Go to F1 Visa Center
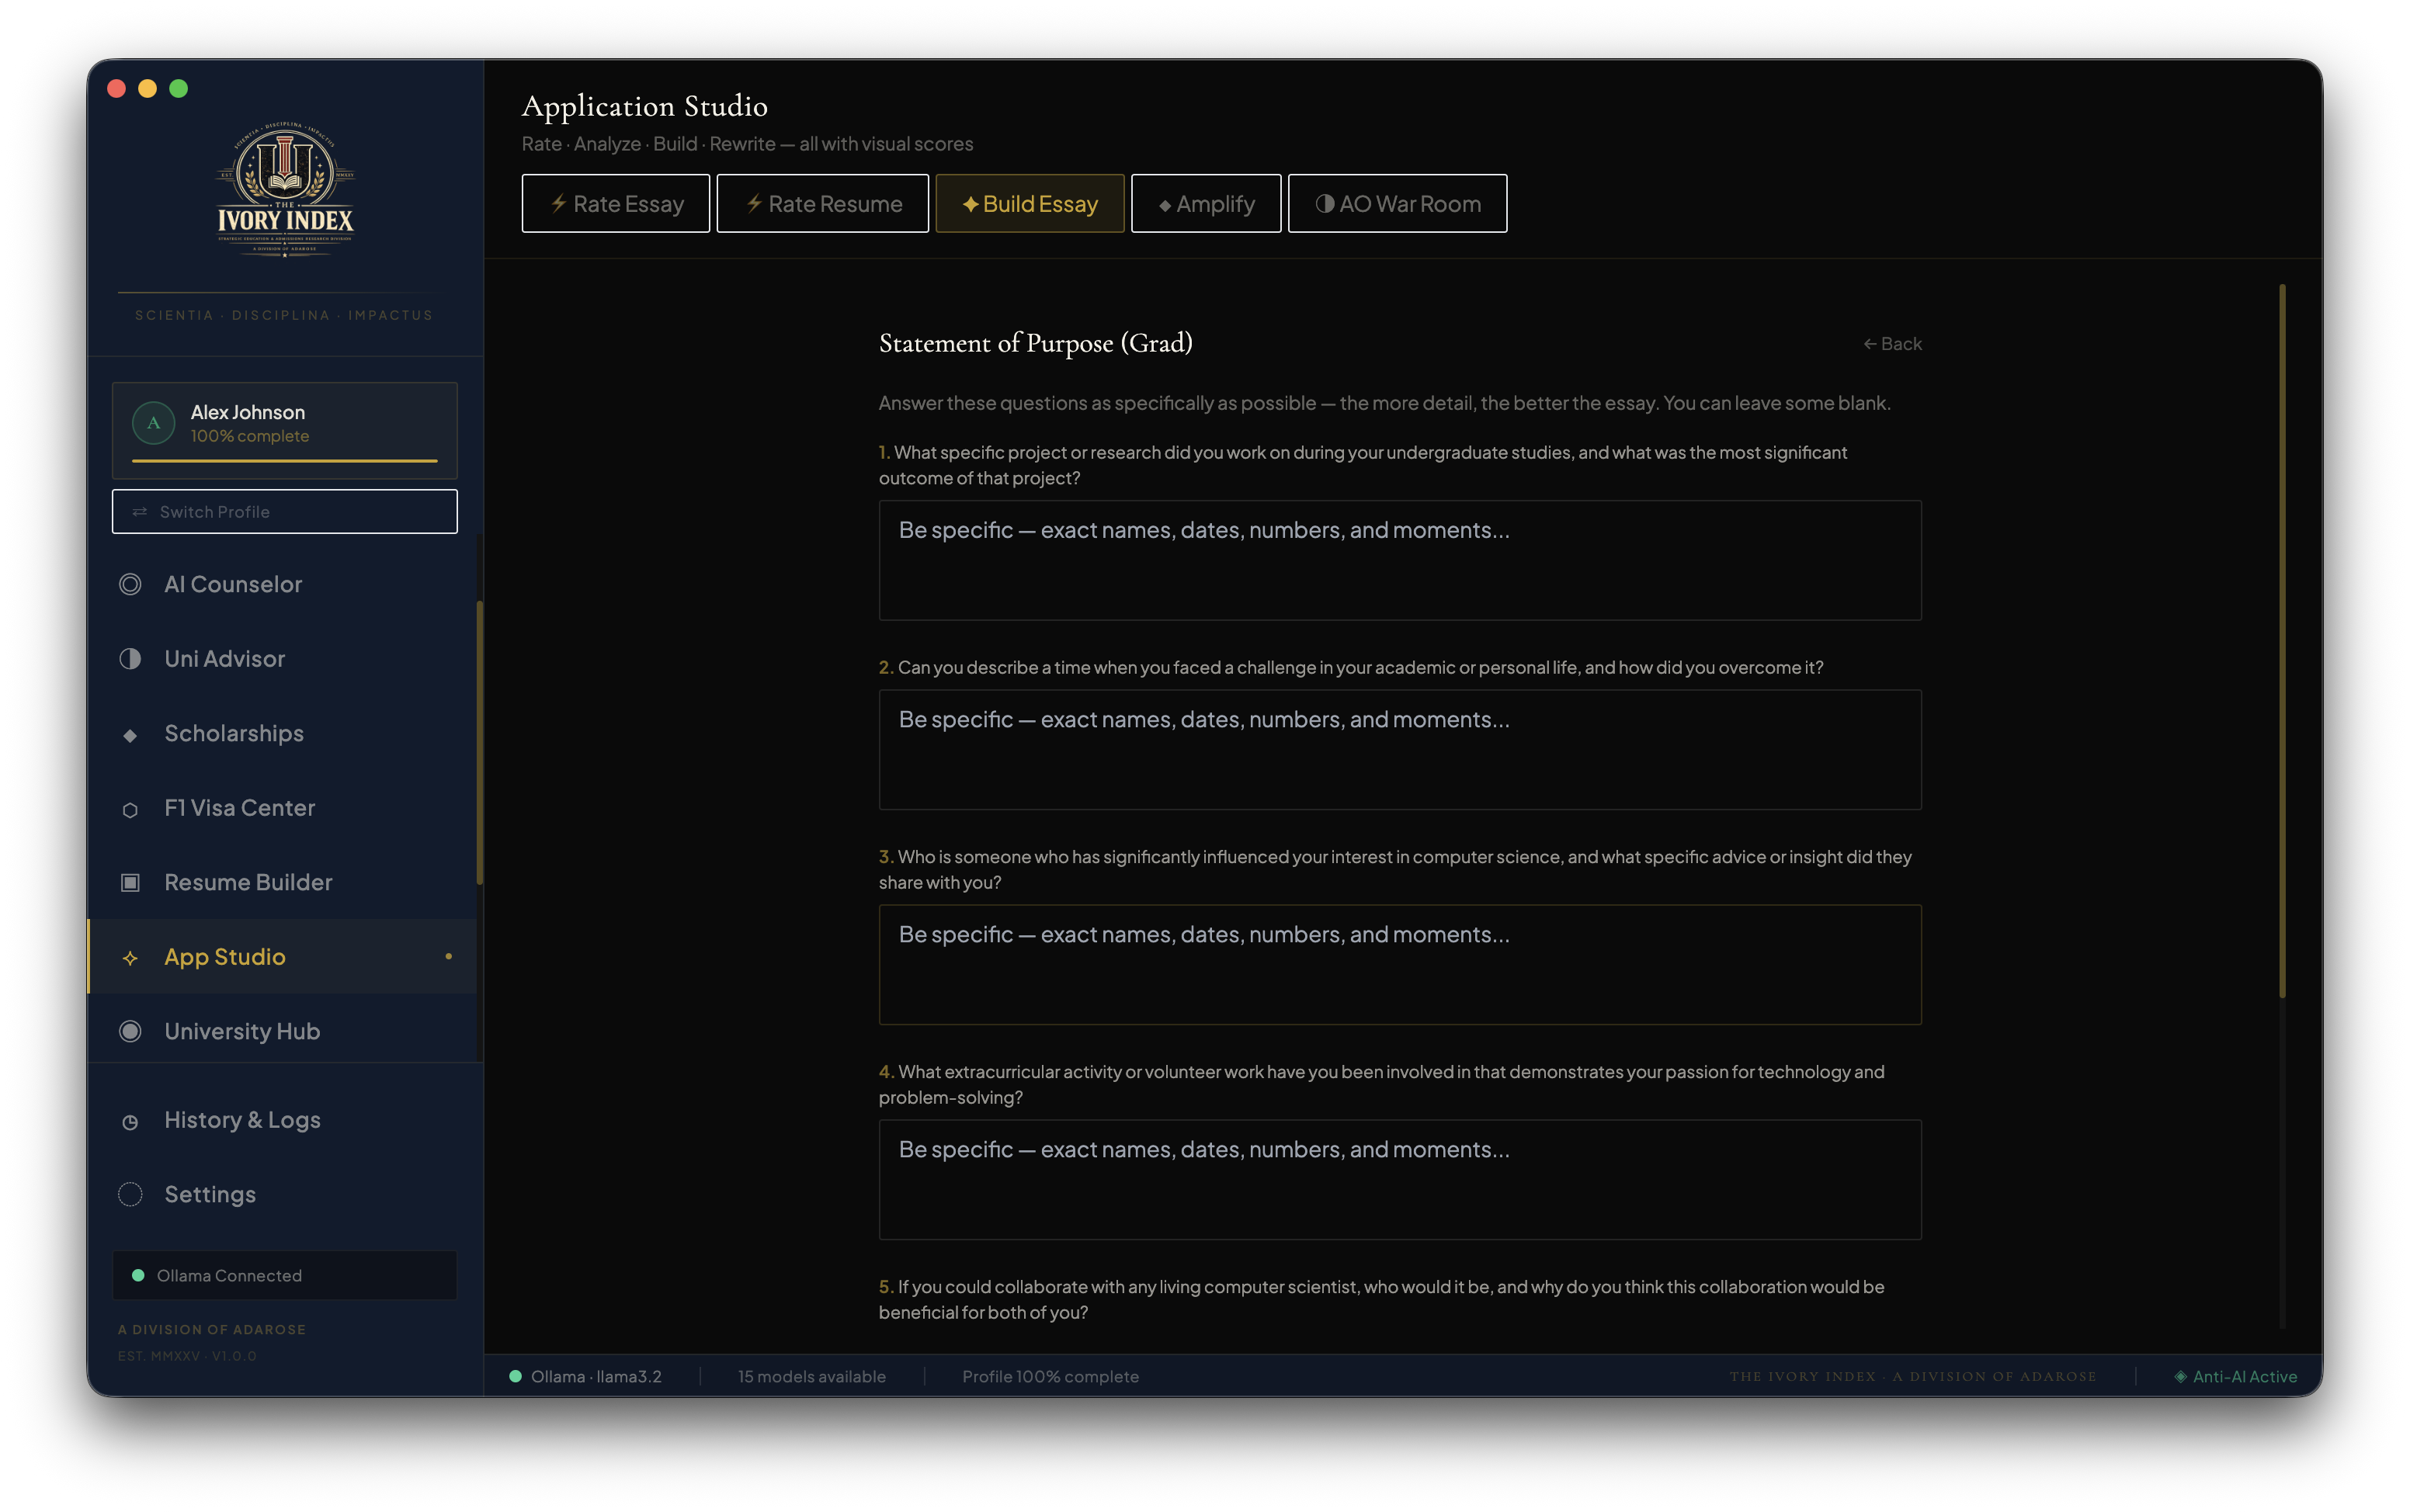Screen dimensions: 2410x1512 coord(282,808)
